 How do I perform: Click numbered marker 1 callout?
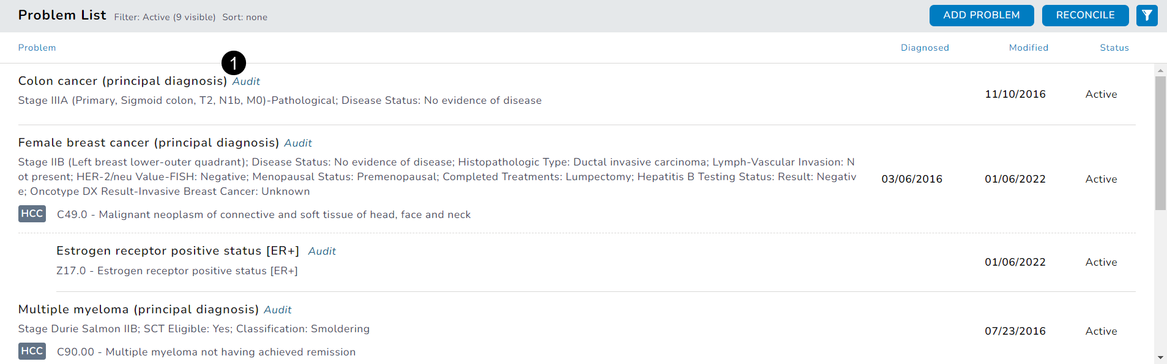point(234,63)
